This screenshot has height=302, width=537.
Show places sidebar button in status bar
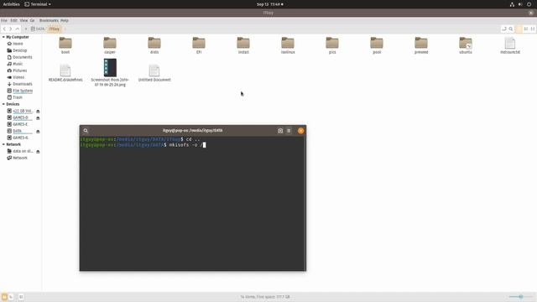(x=4, y=297)
